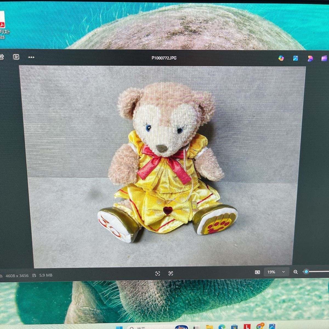The image size is (329, 329).
Task: Open the three-dot See more menu
Action: (31, 57)
